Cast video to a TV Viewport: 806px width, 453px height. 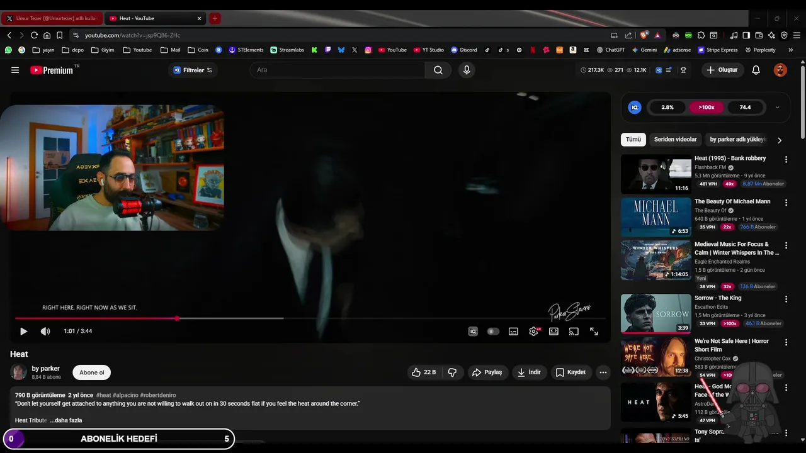[x=574, y=331]
